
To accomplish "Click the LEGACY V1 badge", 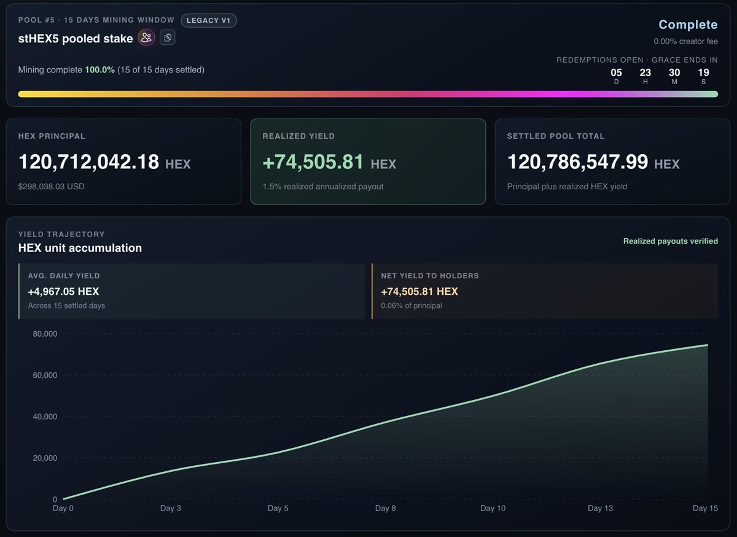I will [209, 20].
